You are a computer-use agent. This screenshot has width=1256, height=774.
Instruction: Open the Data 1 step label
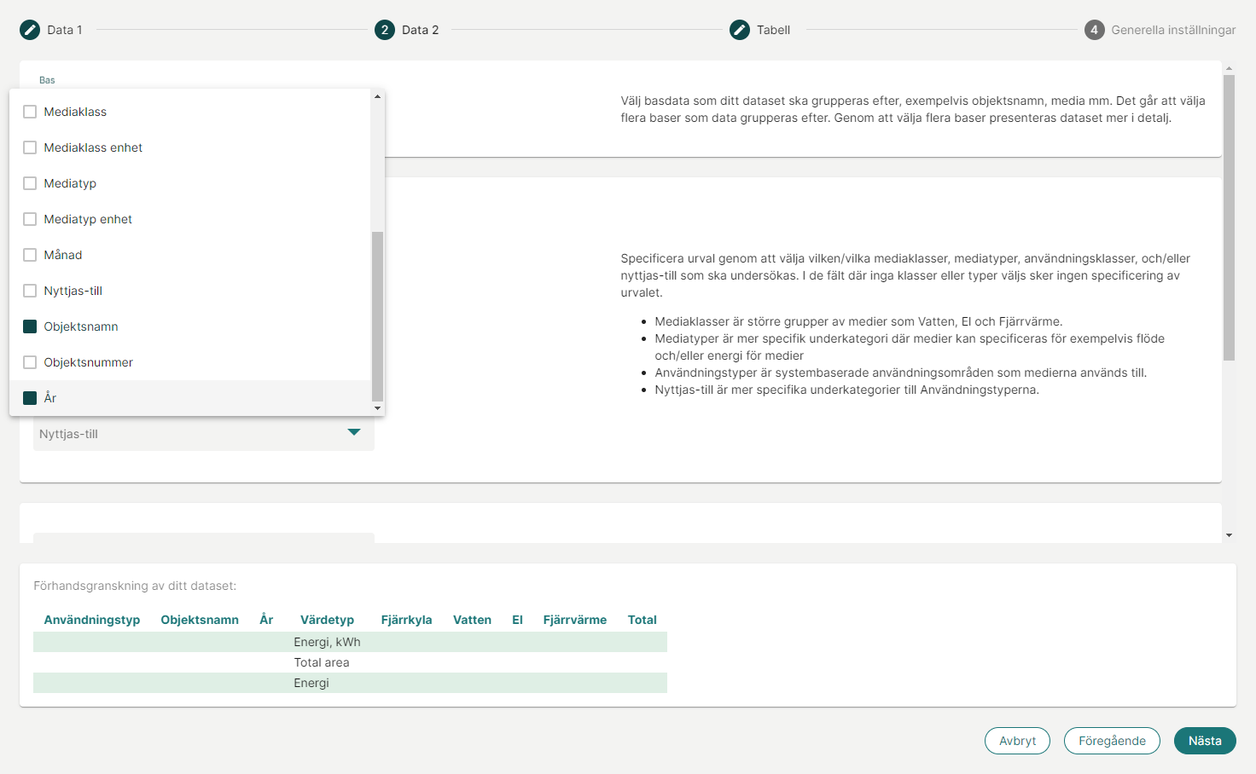pos(65,30)
